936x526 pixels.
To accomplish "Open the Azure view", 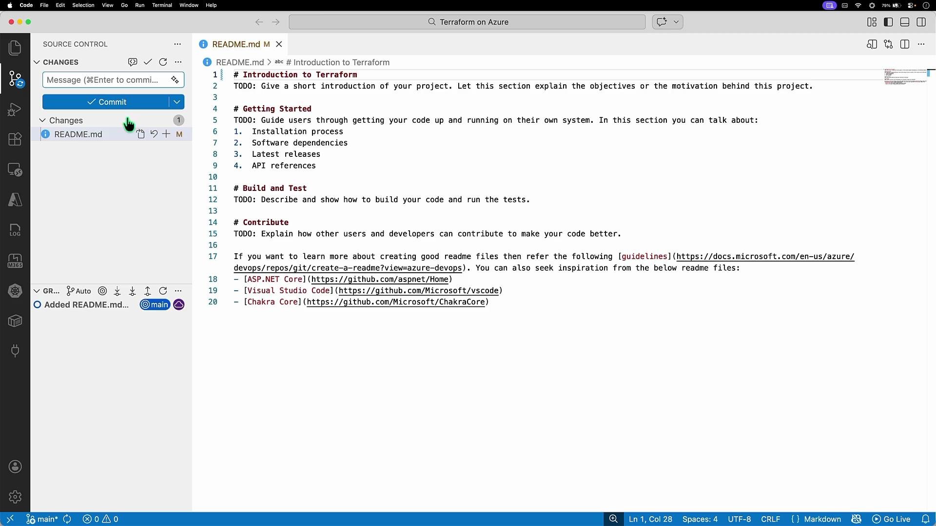I will (15, 200).
